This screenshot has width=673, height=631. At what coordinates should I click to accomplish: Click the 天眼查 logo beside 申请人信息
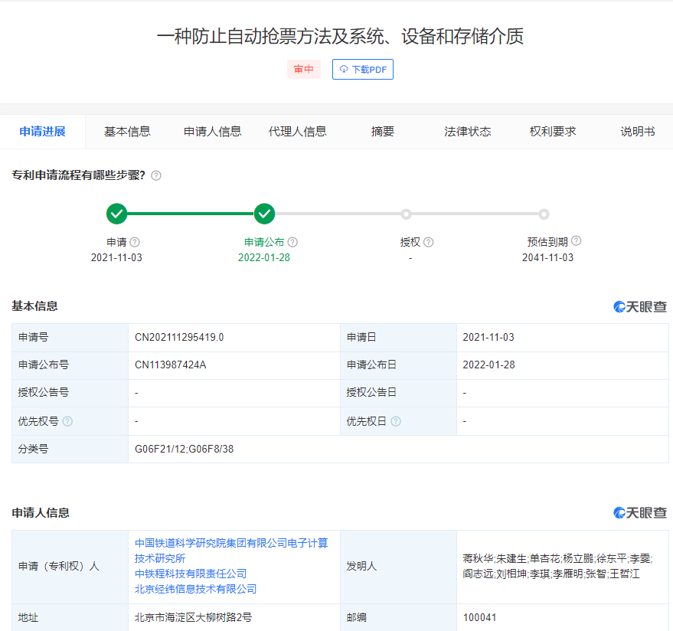point(639,513)
